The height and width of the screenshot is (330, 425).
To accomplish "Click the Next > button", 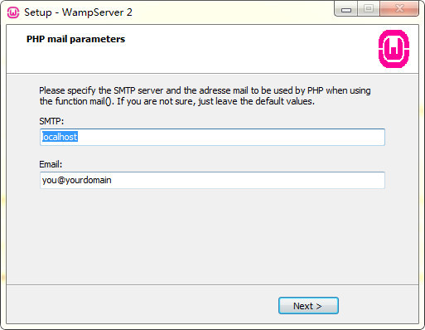I will click(308, 305).
